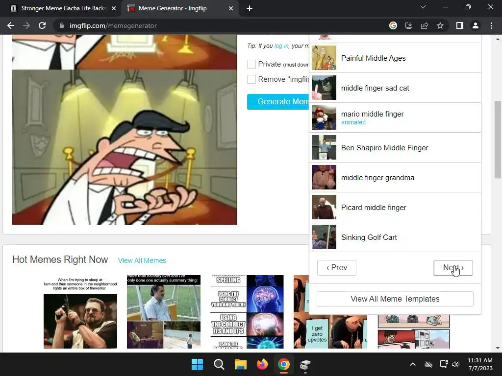502x376 pixels.
Task: Open View All Meme Templates
Action: pyautogui.click(x=395, y=299)
